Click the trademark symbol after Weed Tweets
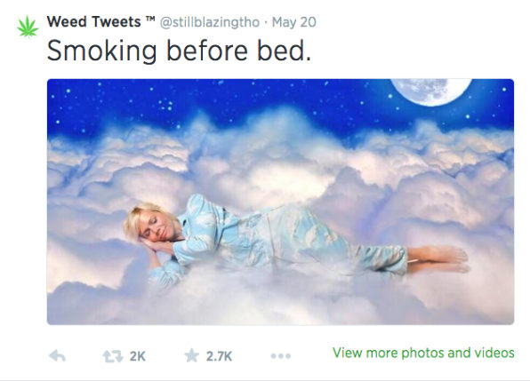This screenshot has height=381, width=530. (150, 19)
